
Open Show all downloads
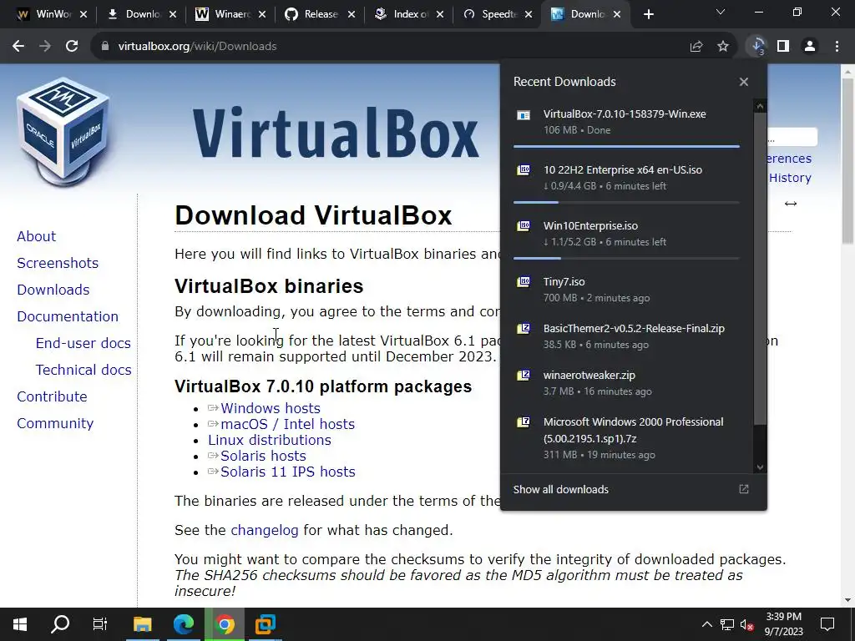pyautogui.click(x=631, y=489)
